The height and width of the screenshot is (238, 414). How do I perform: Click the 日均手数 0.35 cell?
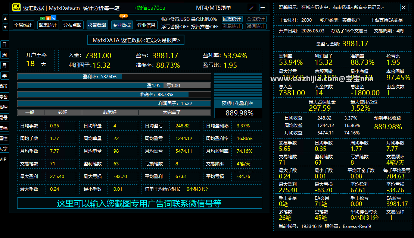click(46, 126)
